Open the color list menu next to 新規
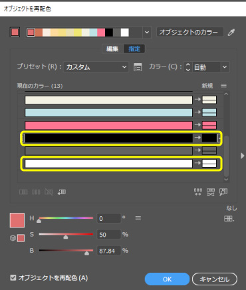This screenshot has height=290, width=246. click(x=223, y=85)
